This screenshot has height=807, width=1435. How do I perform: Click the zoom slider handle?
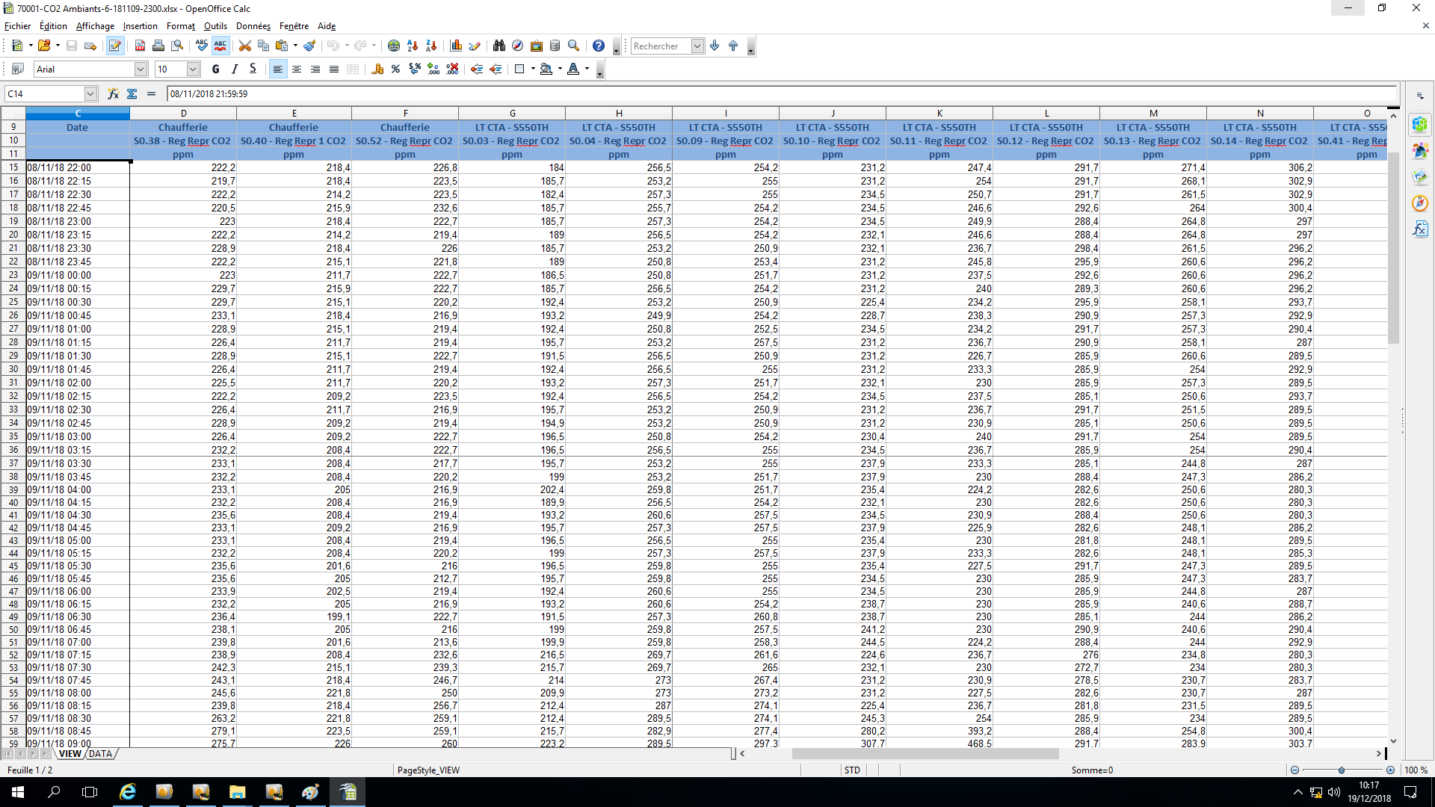(1342, 770)
